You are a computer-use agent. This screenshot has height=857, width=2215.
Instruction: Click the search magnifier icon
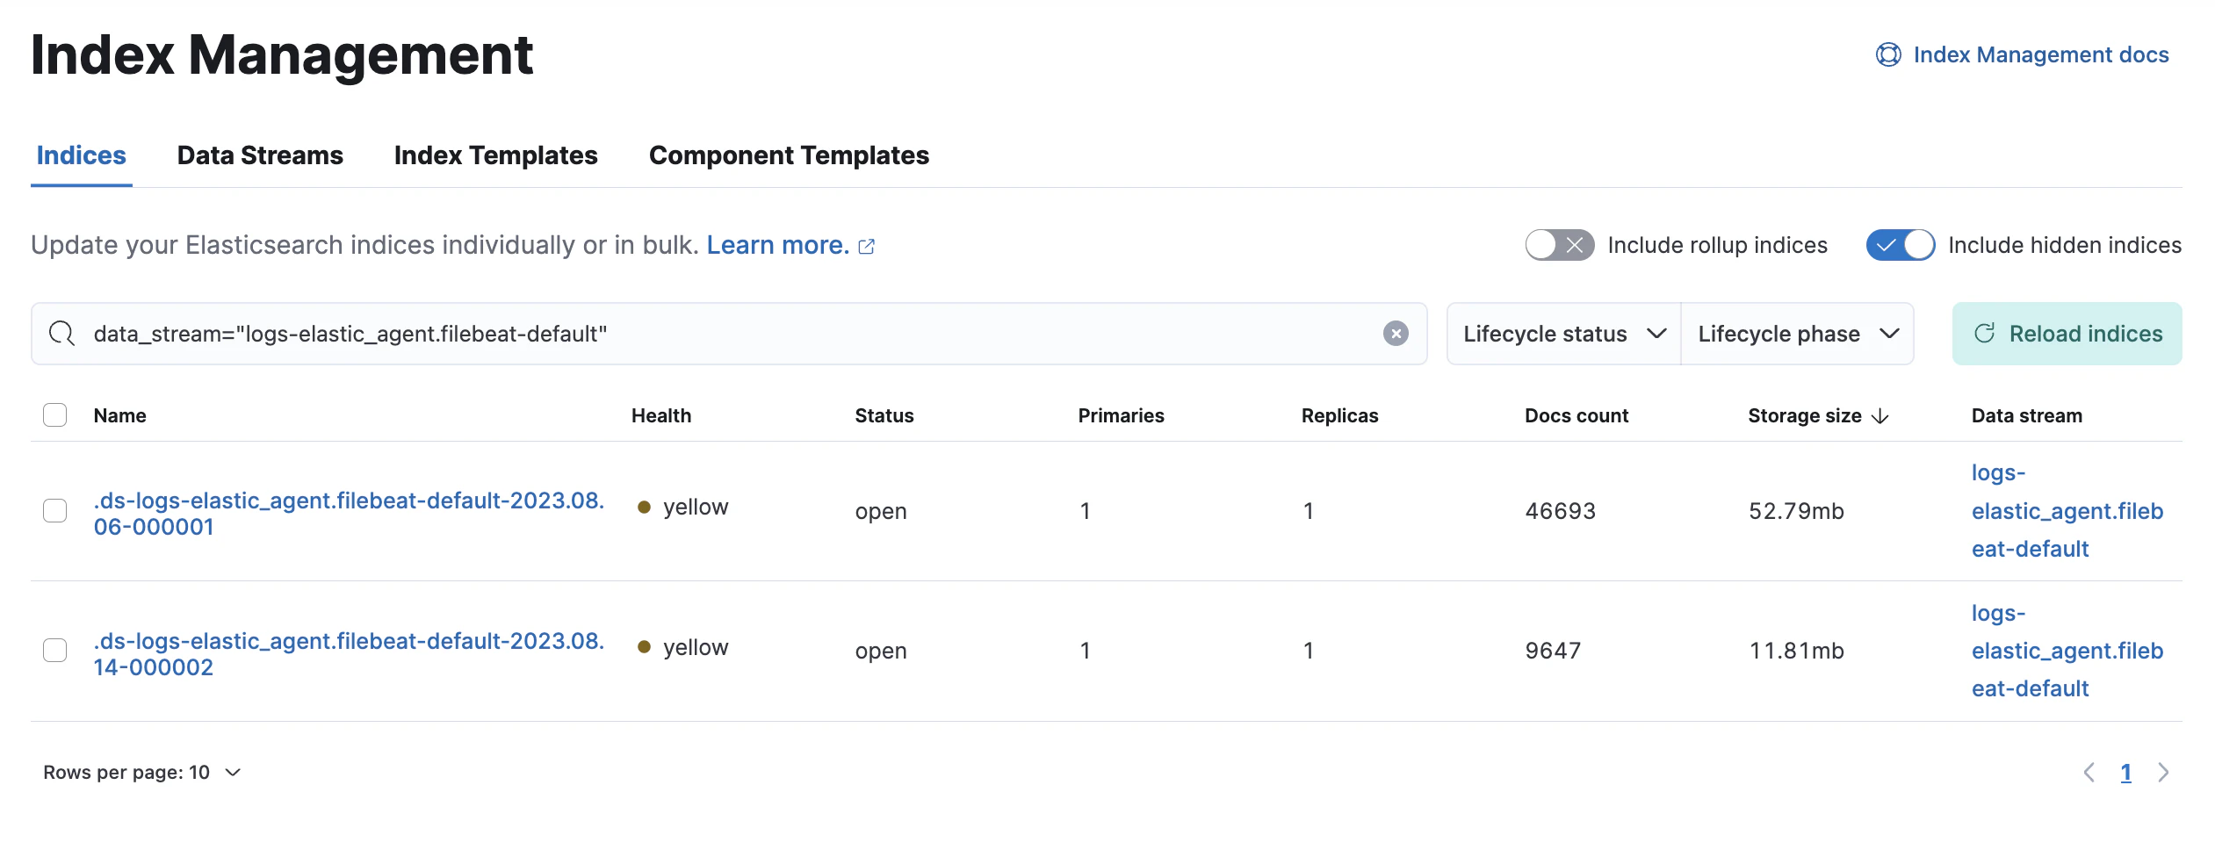61,334
